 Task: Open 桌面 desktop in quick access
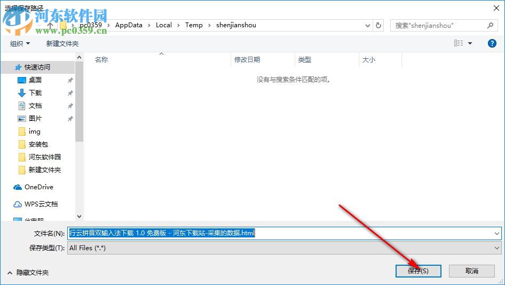click(x=35, y=80)
